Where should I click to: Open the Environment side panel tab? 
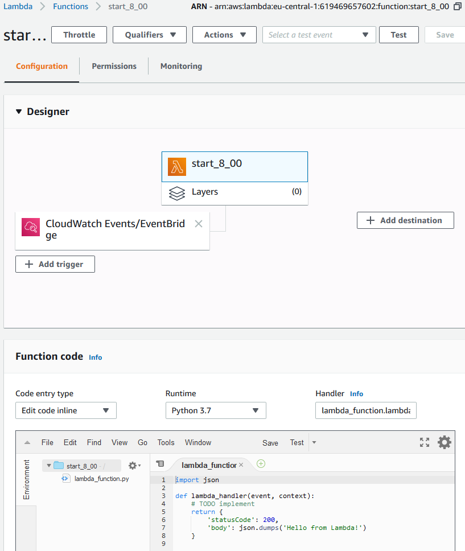pyautogui.click(x=26, y=480)
